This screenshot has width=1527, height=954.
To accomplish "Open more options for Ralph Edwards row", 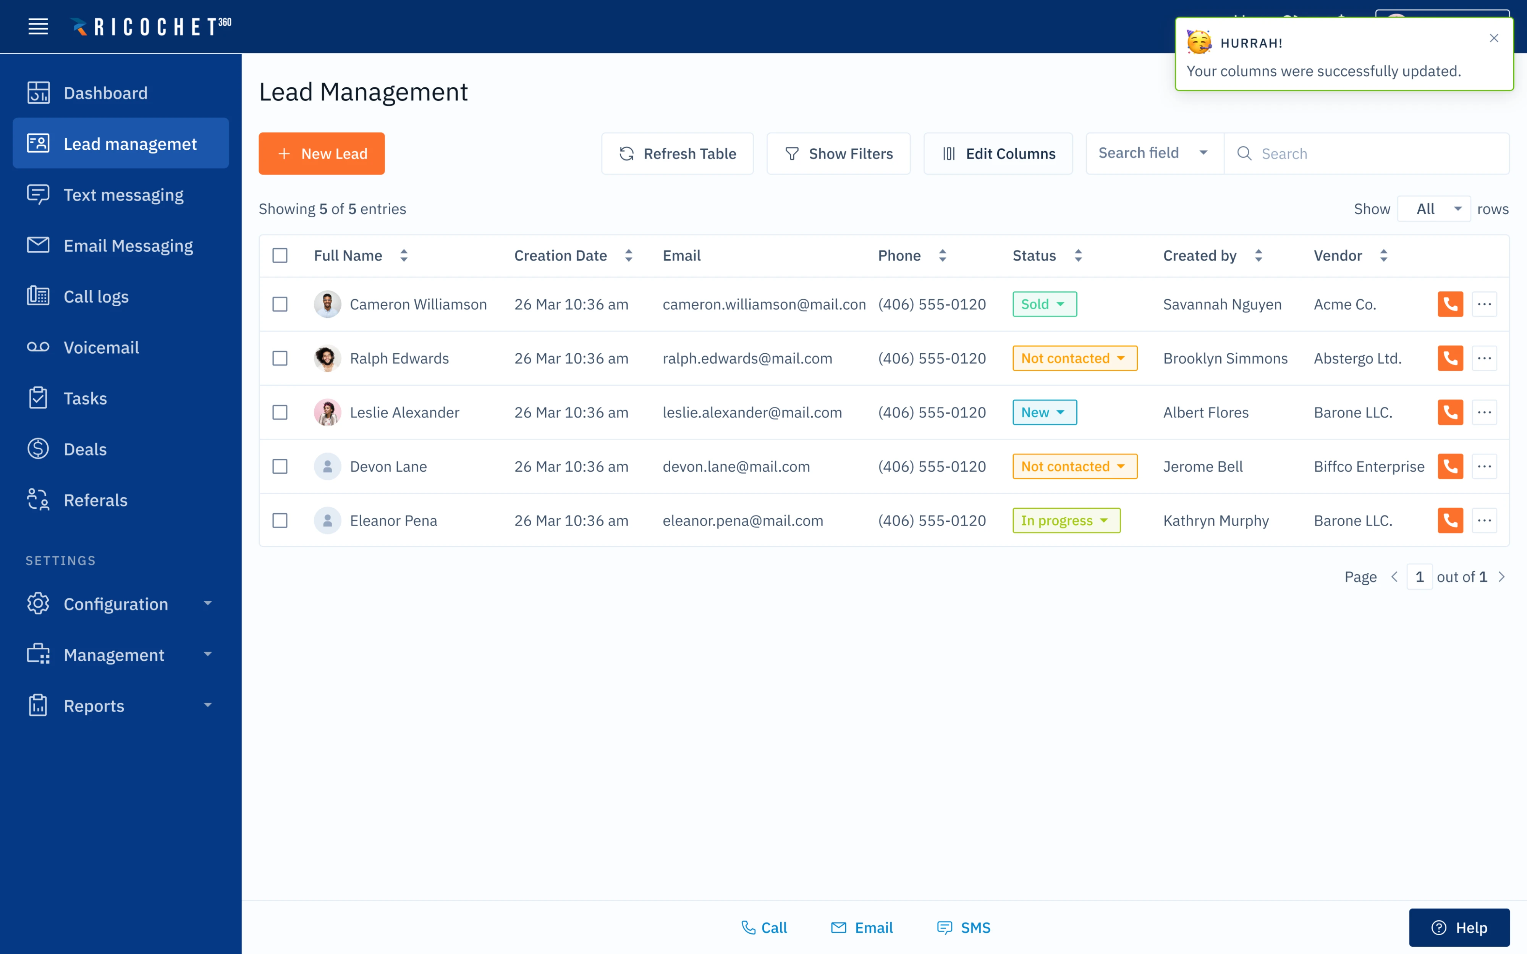I will point(1484,358).
